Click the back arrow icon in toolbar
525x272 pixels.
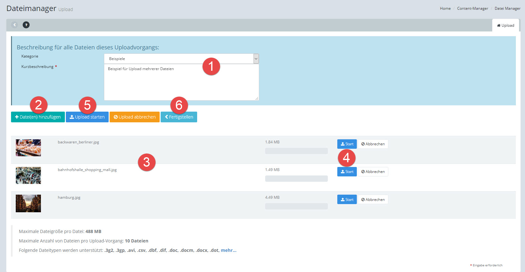pyautogui.click(x=14, y=25)
